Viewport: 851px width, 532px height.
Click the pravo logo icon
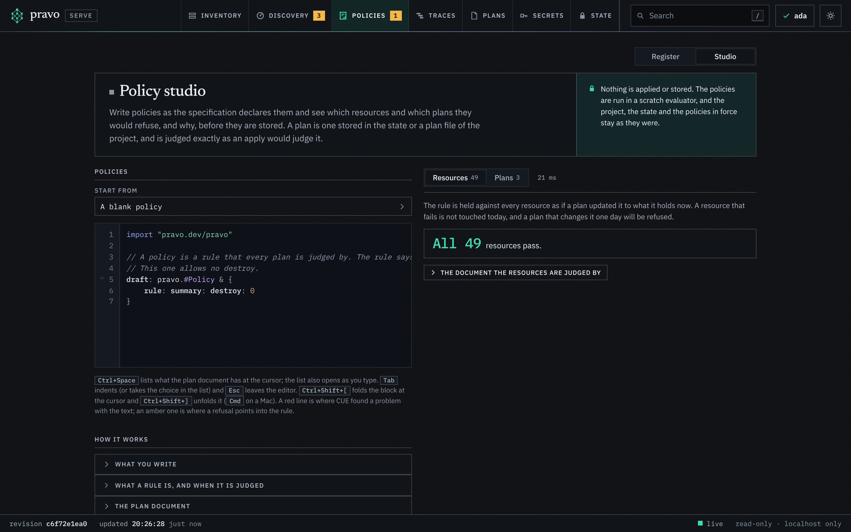pyautogui.click(x=17, y=15)
